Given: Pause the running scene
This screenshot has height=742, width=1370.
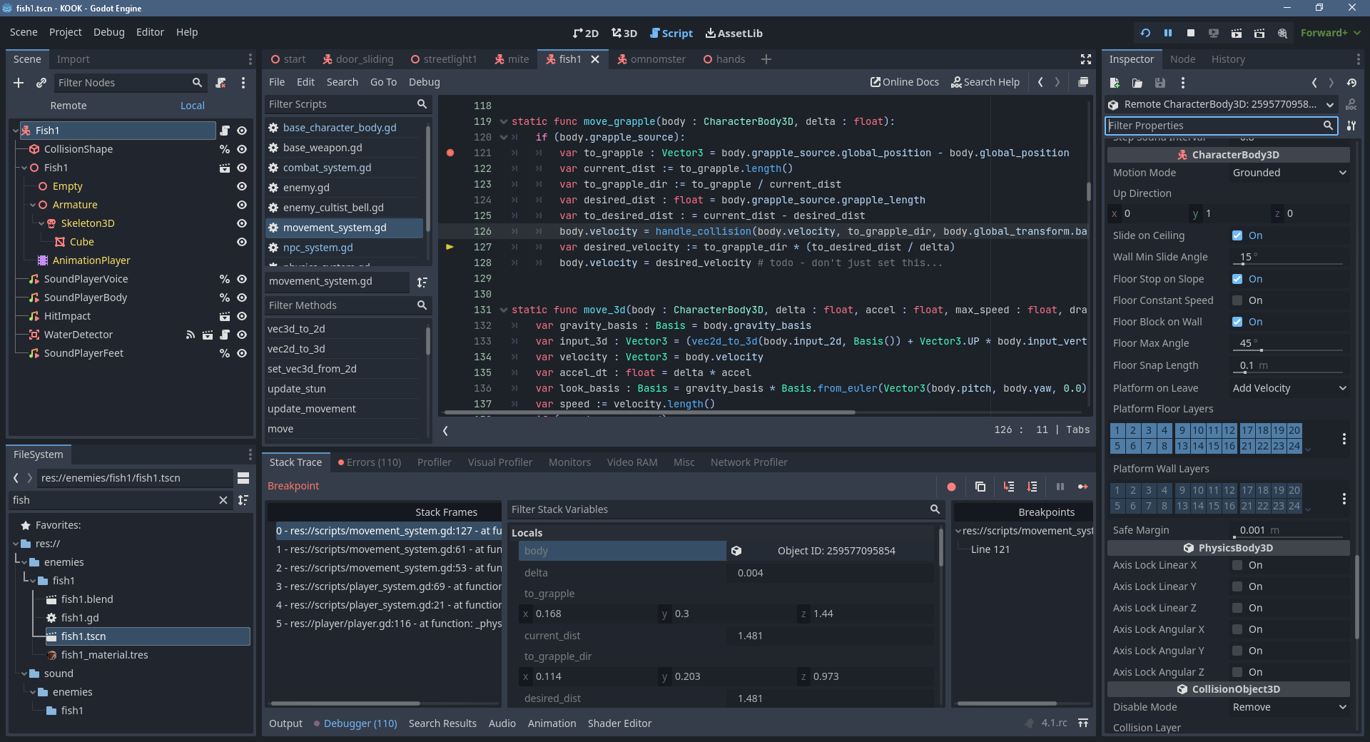Looking at the screenshot, I should click(x=1168, y=33).
